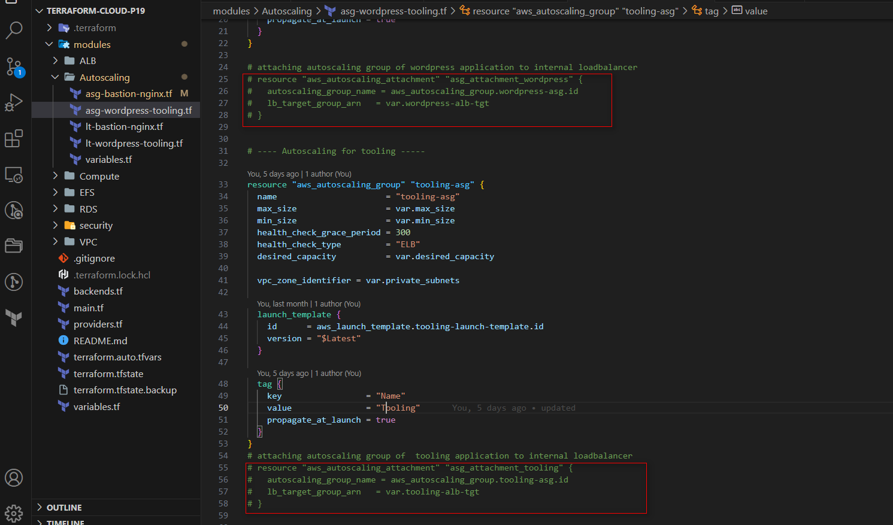Open the HashiCorp Terraform extension view
The height and width of the screenshot is (525, 893).
(14, 318)
